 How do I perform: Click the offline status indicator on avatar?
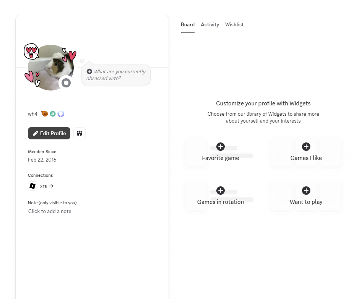(66, 82)
